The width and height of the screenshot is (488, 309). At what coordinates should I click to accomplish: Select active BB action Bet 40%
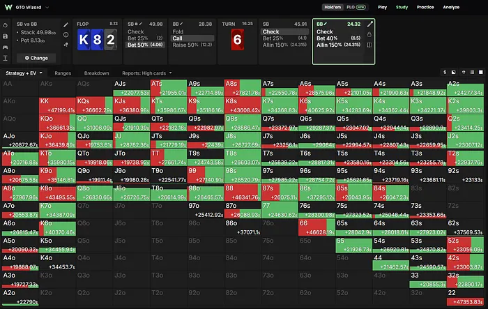pos(338,38)
